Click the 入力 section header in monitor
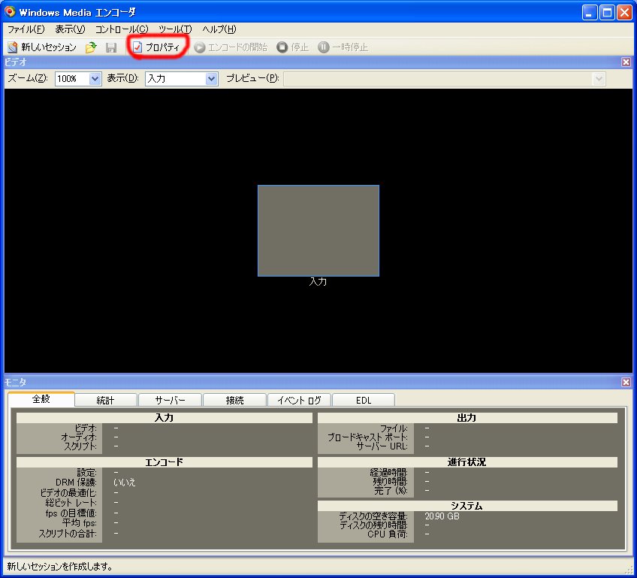Viewport: 637px width, 578px height. pyautogui.click(x=164, y=418)
